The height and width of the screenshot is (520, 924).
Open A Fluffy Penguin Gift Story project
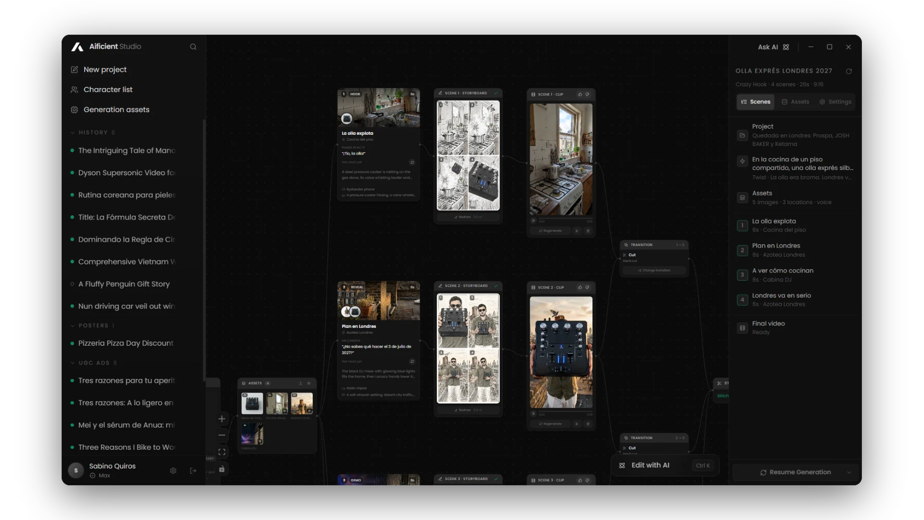click(124, 284)
